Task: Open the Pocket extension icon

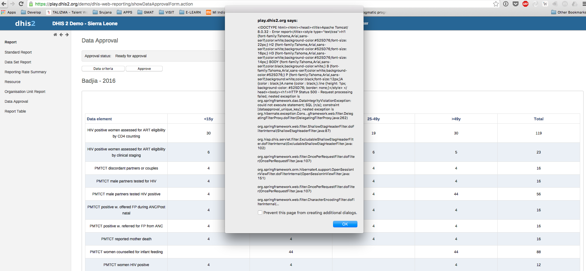Action: pyautogui.click(x=515, y=4)
